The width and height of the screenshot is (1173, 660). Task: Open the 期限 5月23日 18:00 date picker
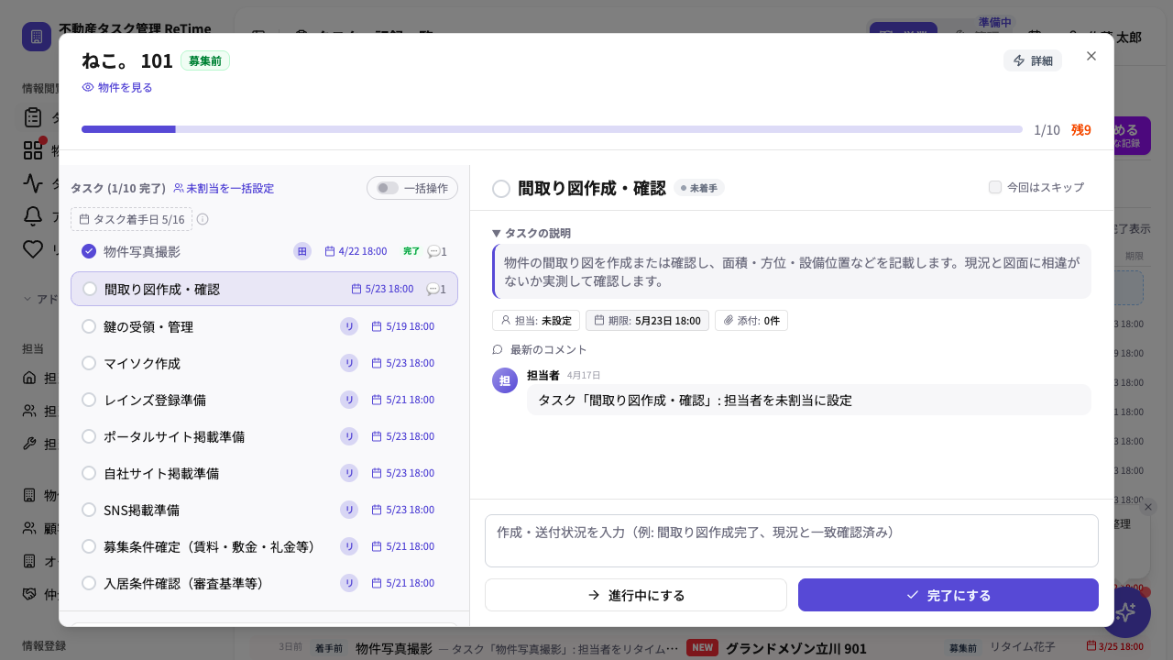coord(647,321)
